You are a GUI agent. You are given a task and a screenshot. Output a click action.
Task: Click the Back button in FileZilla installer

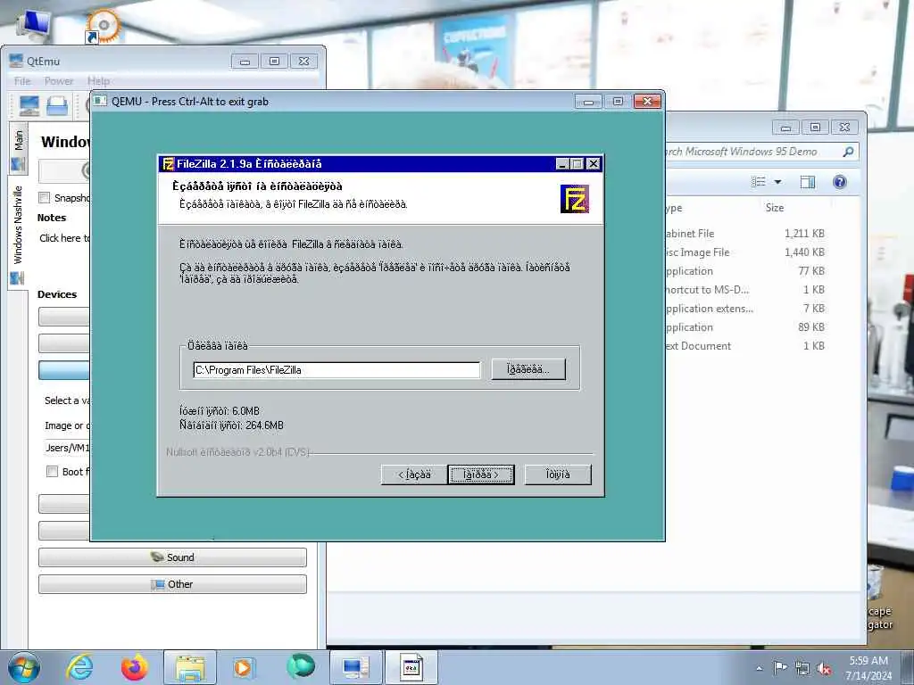coord(414,475)
